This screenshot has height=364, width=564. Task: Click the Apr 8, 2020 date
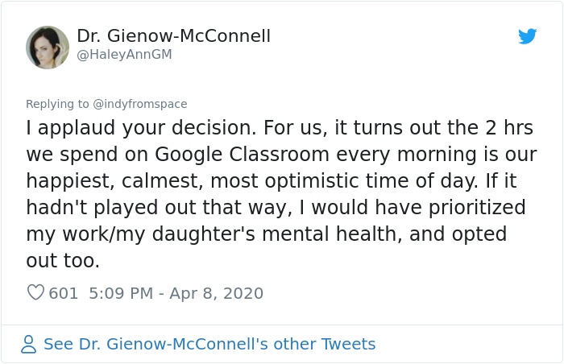[216, 293]
